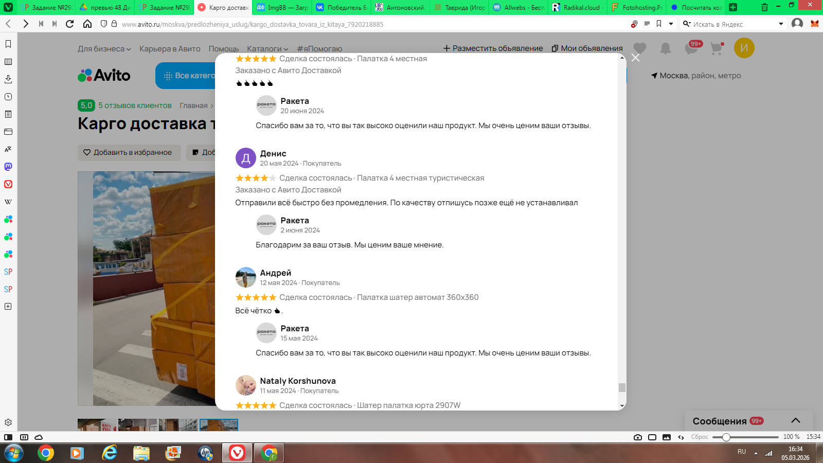Screen dimensions: 823x463
Task: Switch to the VK Победитель tab
Action: (x=342, y=7)
